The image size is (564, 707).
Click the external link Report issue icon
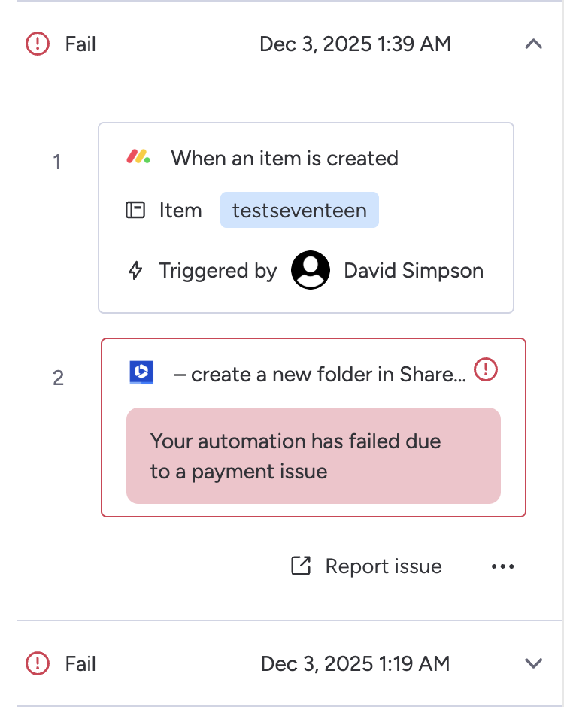tap(301, 566)
